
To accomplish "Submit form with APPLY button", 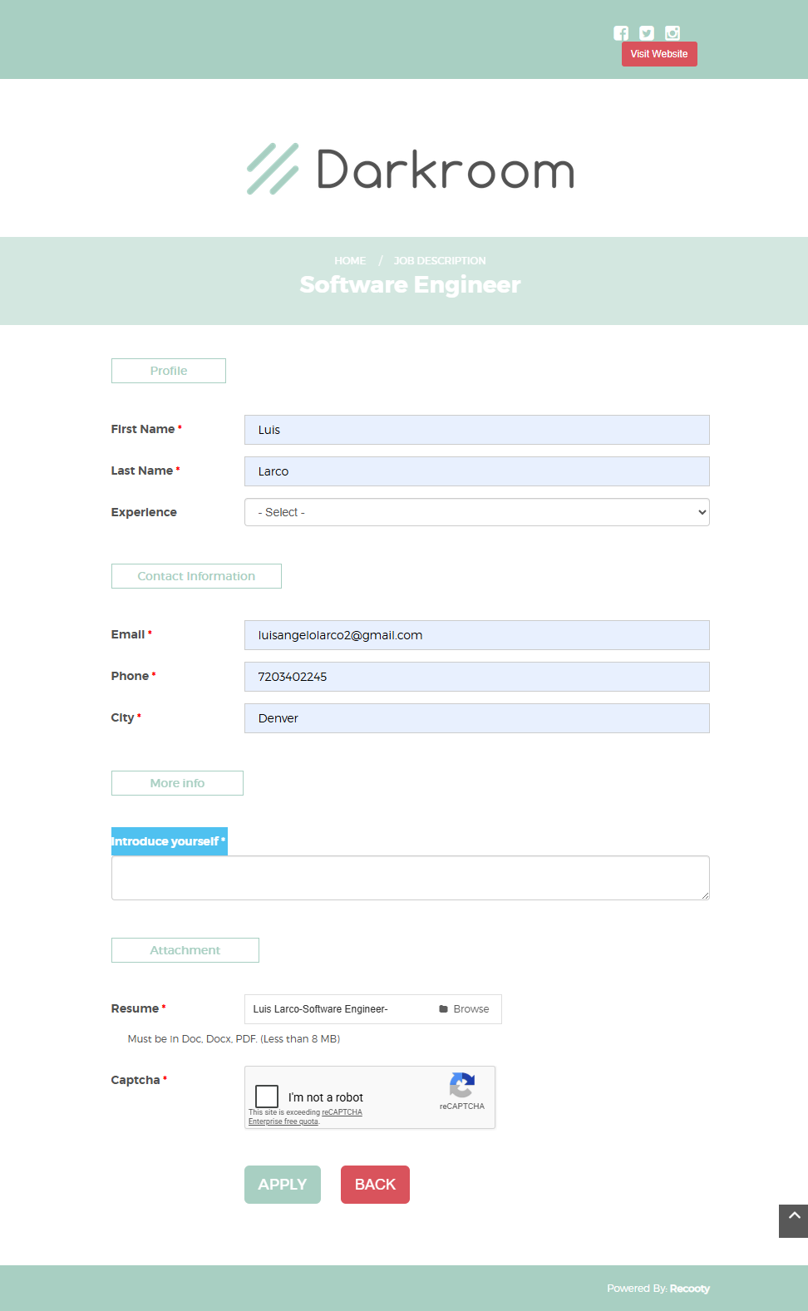I will [282, 1184].
